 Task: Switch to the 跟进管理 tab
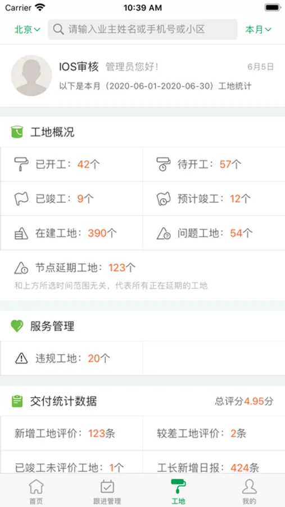107,491
